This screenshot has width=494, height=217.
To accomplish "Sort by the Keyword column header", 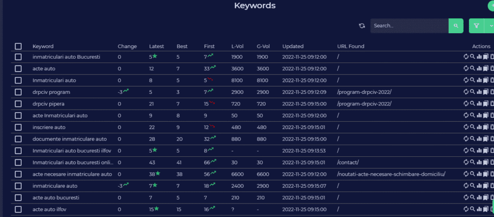I will 43,47.
